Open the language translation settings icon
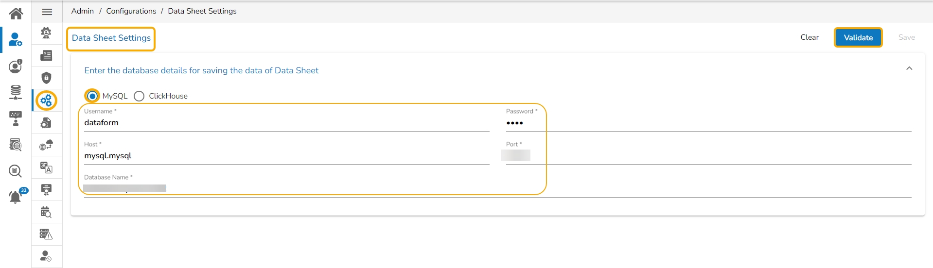The height and width of the screenshot is (268, 933). point(46,167)
